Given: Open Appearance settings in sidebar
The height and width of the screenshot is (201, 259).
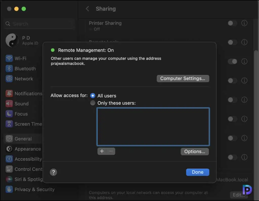Looking at the screenshot, I should 23,149.
